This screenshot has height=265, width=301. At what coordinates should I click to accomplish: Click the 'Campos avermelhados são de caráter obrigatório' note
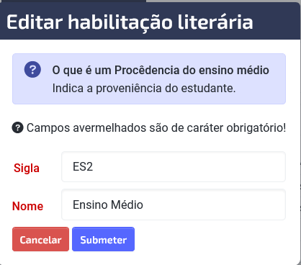click(156, 127)
